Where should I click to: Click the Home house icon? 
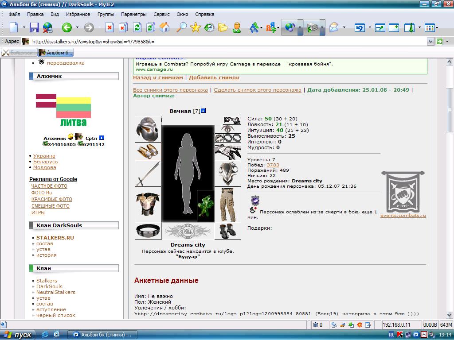(164, 27)
